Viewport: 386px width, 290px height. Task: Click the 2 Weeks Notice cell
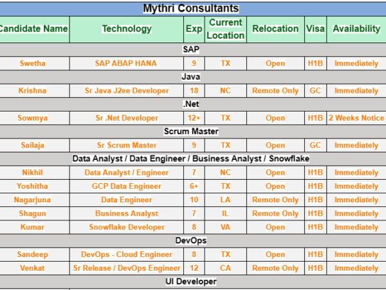point(356,118)
